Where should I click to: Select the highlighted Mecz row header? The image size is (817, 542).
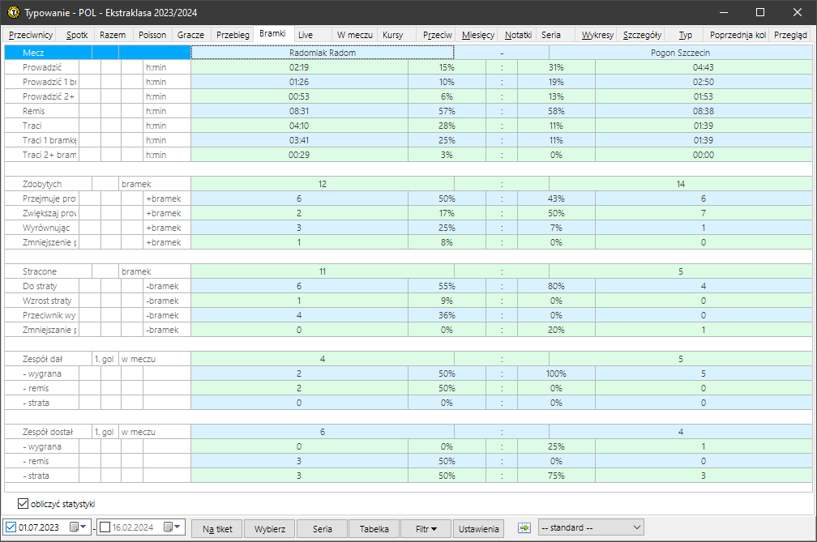(x=49, y=53)
